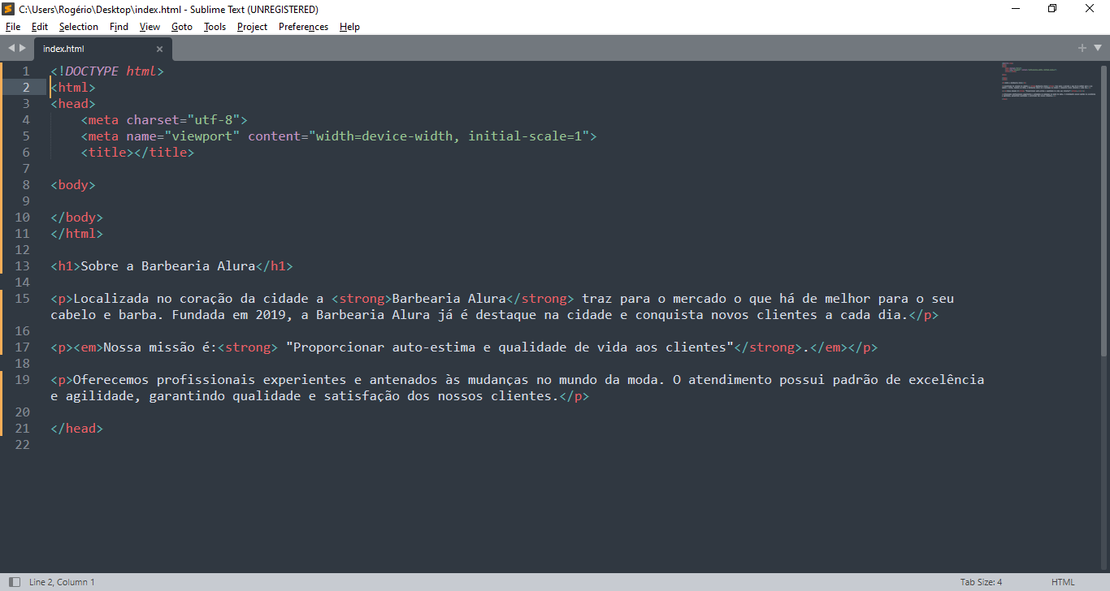Viewport: 1110px width, 591px height.
Task: Open the Preferences menu
Action: [303, 27]
